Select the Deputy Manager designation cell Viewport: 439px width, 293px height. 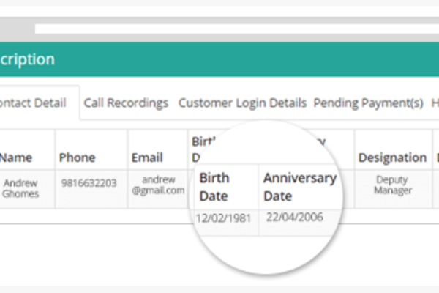point(393,185)
